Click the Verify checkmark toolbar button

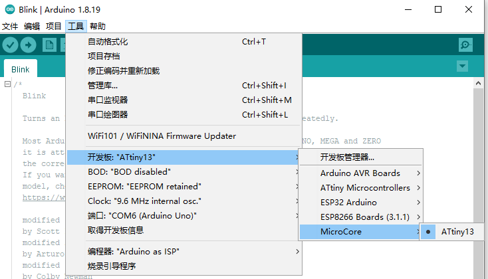[10, 45]
